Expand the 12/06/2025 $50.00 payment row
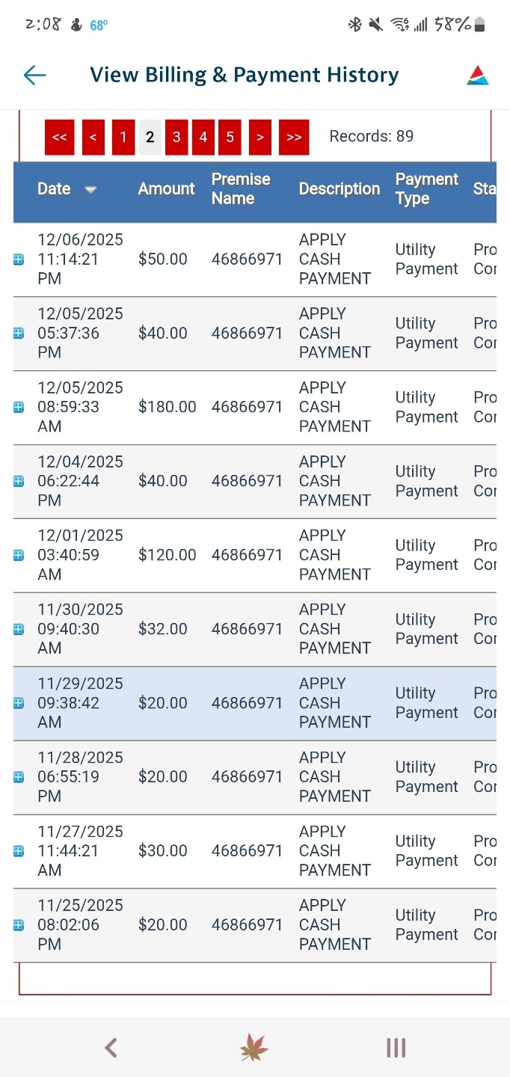Viewport: 510px width, 1077px height. [x=19, y=260]
